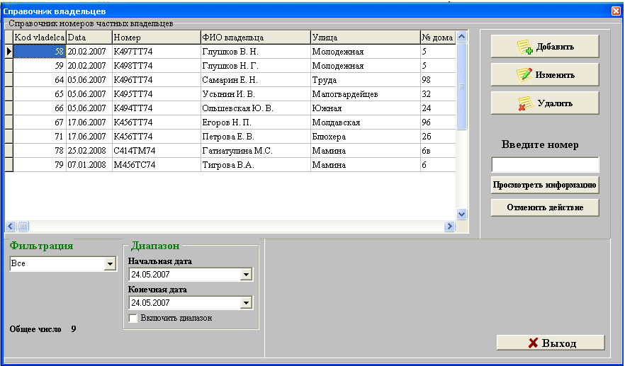
Task: Click street cell Труда
Action: tap(366, 80)
